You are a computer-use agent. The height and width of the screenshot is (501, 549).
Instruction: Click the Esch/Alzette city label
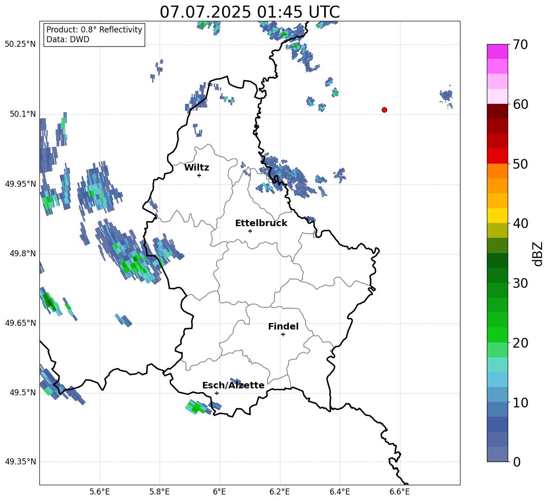point(233,385)
